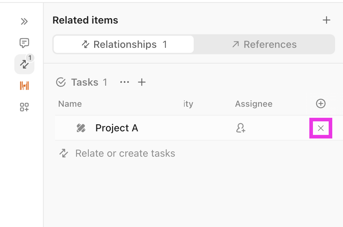Switch to the Relationships tab
This screenshot has width=343, height=227.
click(x=124, y=45)
